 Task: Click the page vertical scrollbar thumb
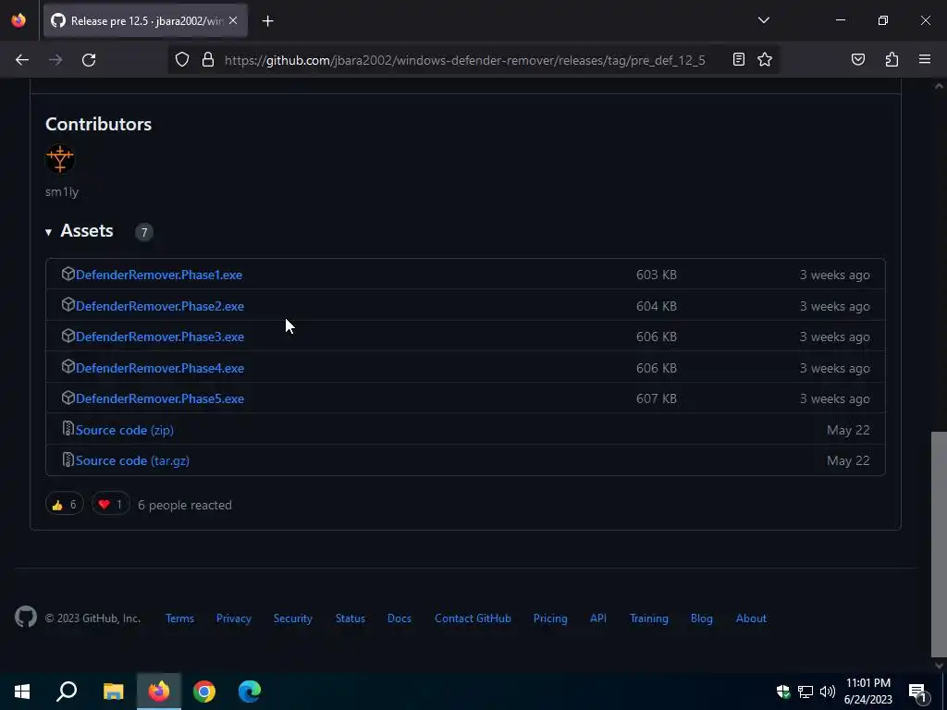point(939,544)
